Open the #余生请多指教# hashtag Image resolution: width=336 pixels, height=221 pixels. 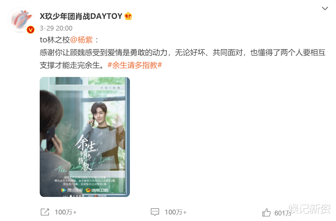134,65
